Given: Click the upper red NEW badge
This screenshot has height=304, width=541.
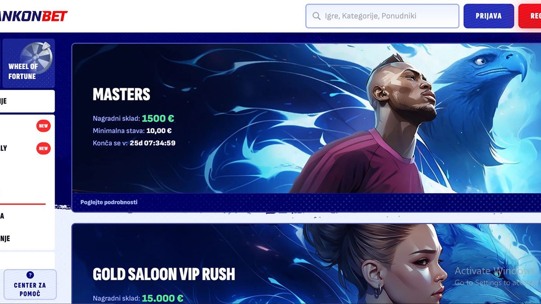Looking at the screenshot, I should click(43, 126).
